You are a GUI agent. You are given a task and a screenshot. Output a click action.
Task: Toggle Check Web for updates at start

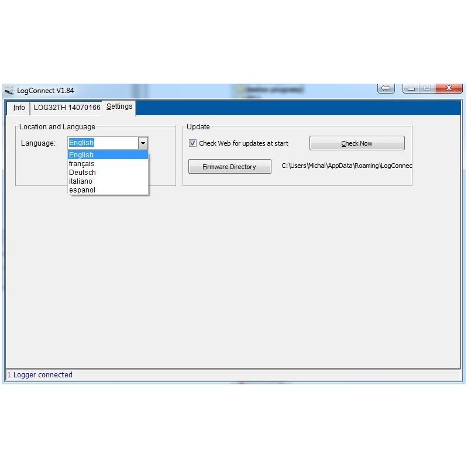coord(192,143)
